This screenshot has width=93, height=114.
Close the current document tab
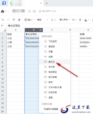[41, 3]
